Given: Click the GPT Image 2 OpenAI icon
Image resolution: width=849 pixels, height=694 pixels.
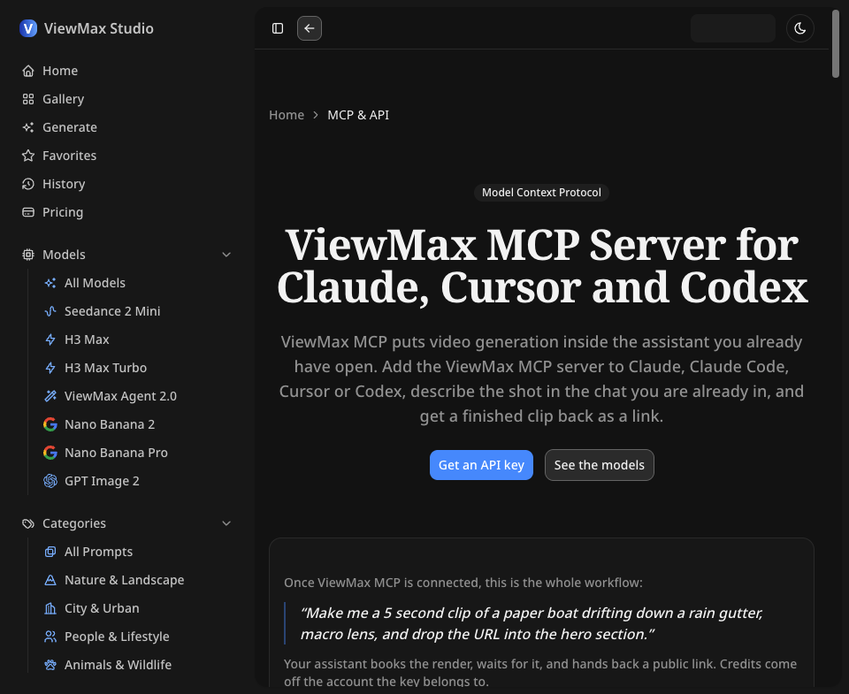Looking at the screenshot, I should pos(50,481).
